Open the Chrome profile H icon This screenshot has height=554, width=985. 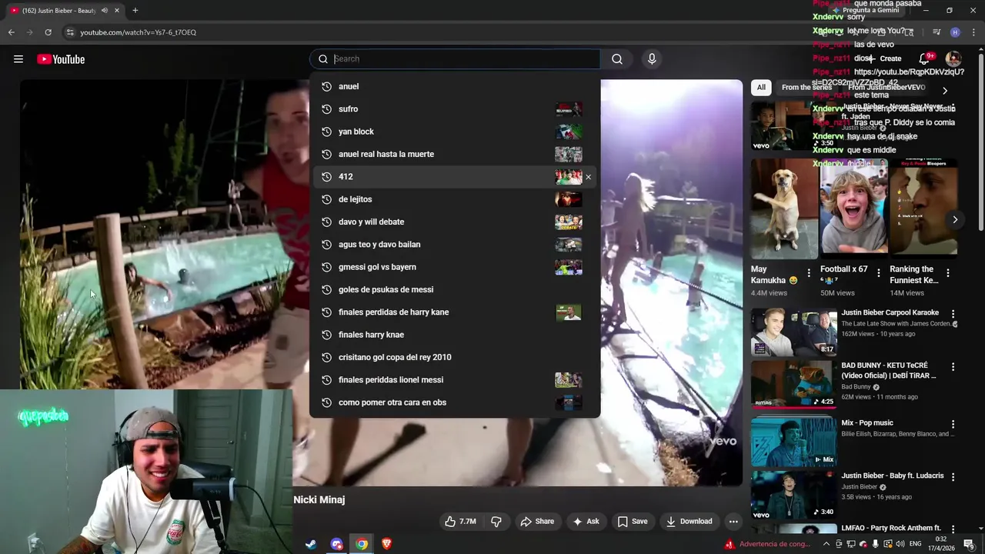point(955,32)
